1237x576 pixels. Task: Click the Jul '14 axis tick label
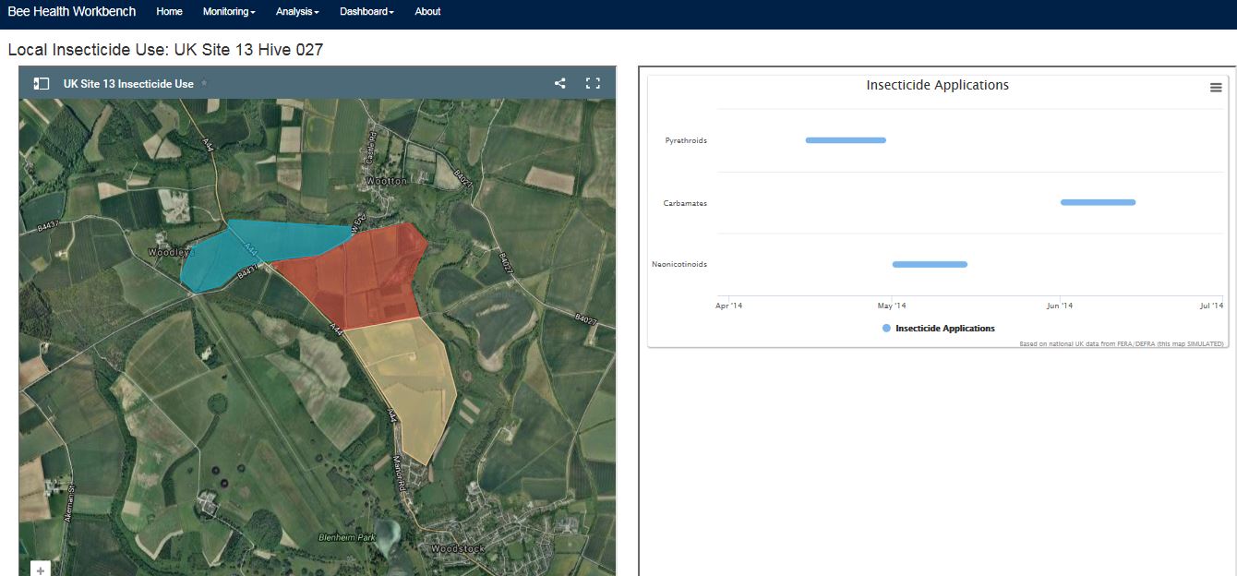[x=1211, y=306]
